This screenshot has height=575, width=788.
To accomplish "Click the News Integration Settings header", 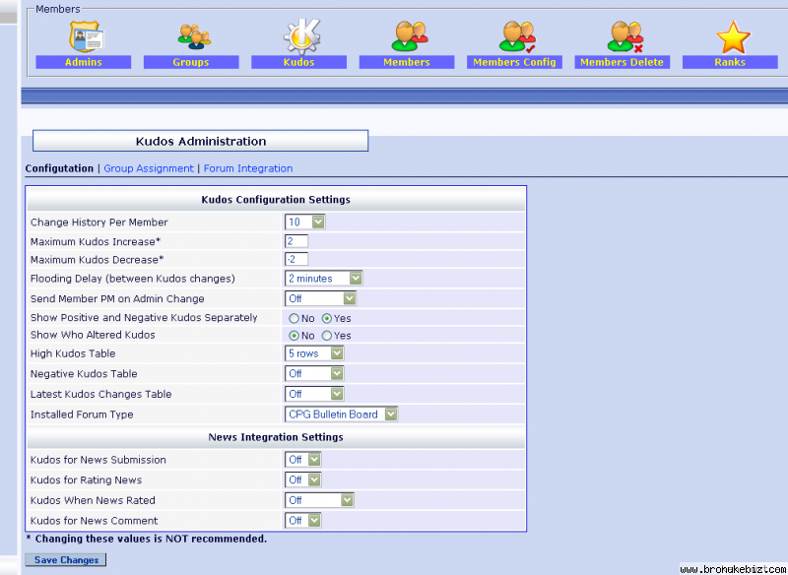I will [x=276, y=437].
